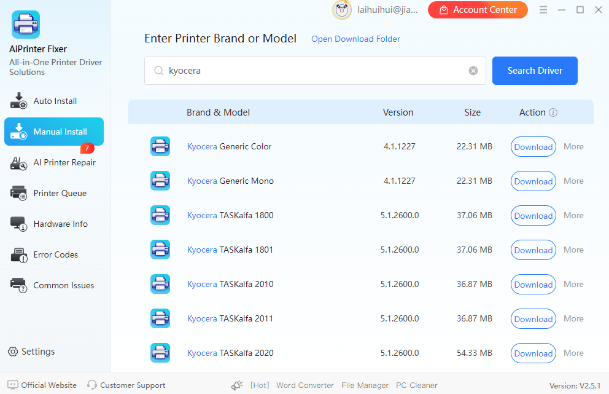Image resolution: width=609 pixels, height=394 pixels.
Task: Download the Kyocera Generic Color driver
Action: point(533,146)
